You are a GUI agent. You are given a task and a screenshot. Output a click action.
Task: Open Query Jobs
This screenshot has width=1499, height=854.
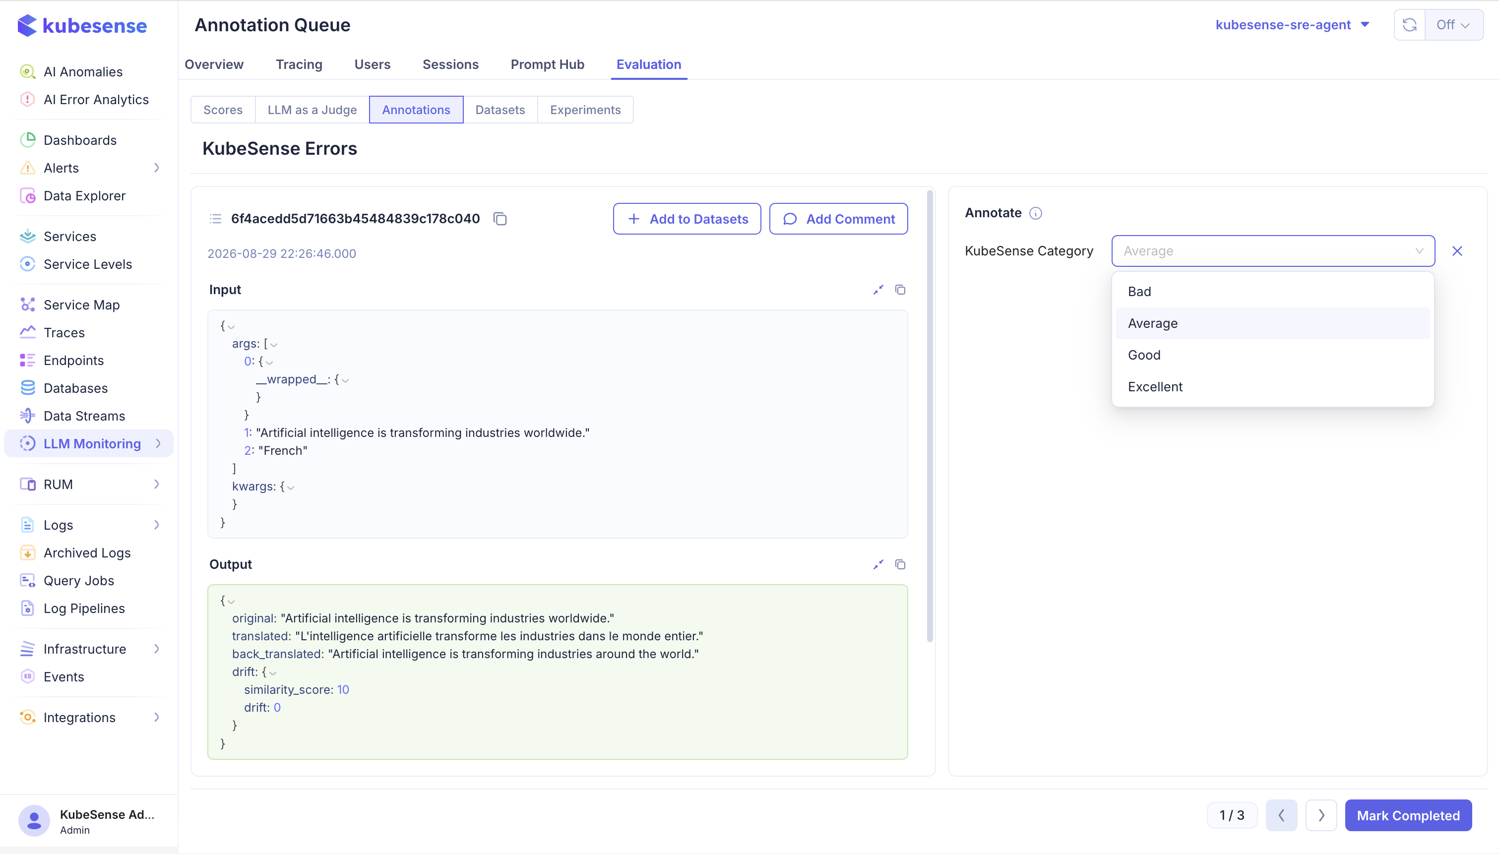tap(78, 581)
